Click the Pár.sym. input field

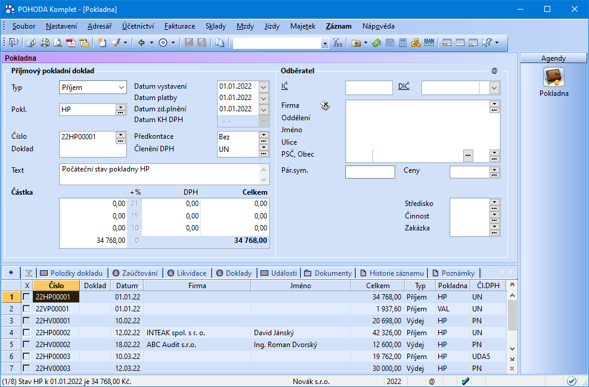pyautogui.click(x=370, y=171)
